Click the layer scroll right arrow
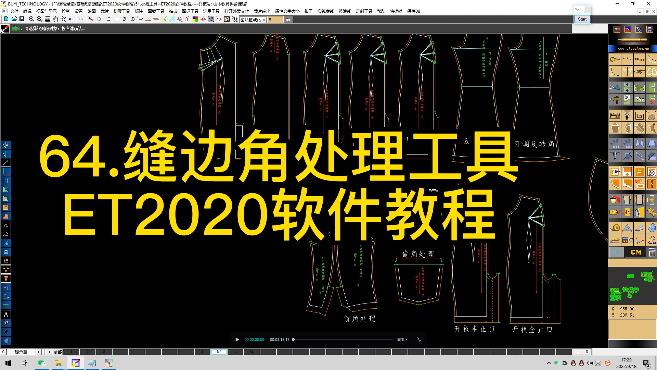The height and width of the screenshot is (370, 657). pos(49,352)
